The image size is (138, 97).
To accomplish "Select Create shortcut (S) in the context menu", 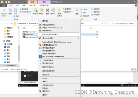I will click(59, 85).
